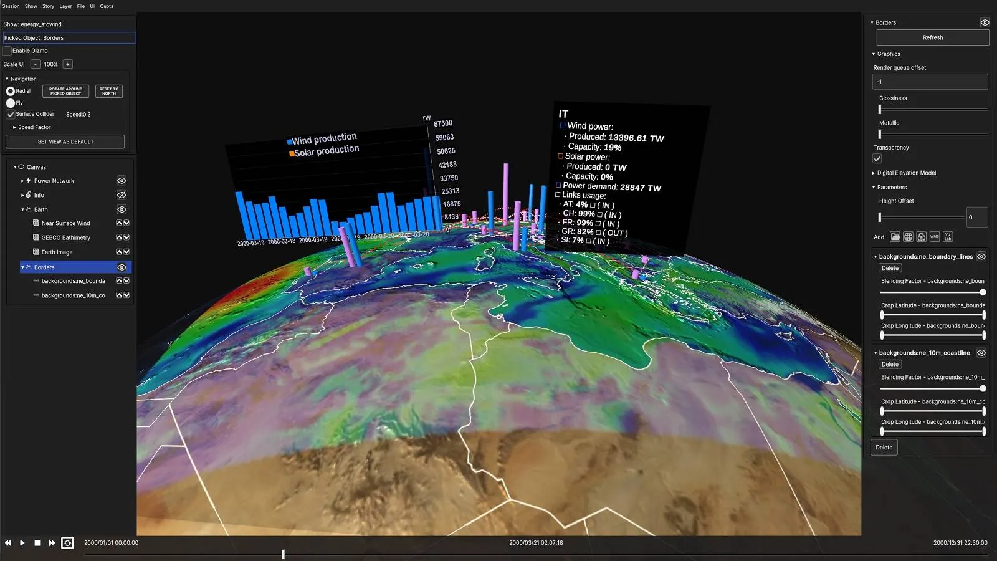Click the Glossiness slider
This screenshot has width=997, height=561.
pyautogui.click(x=933, y=110)
